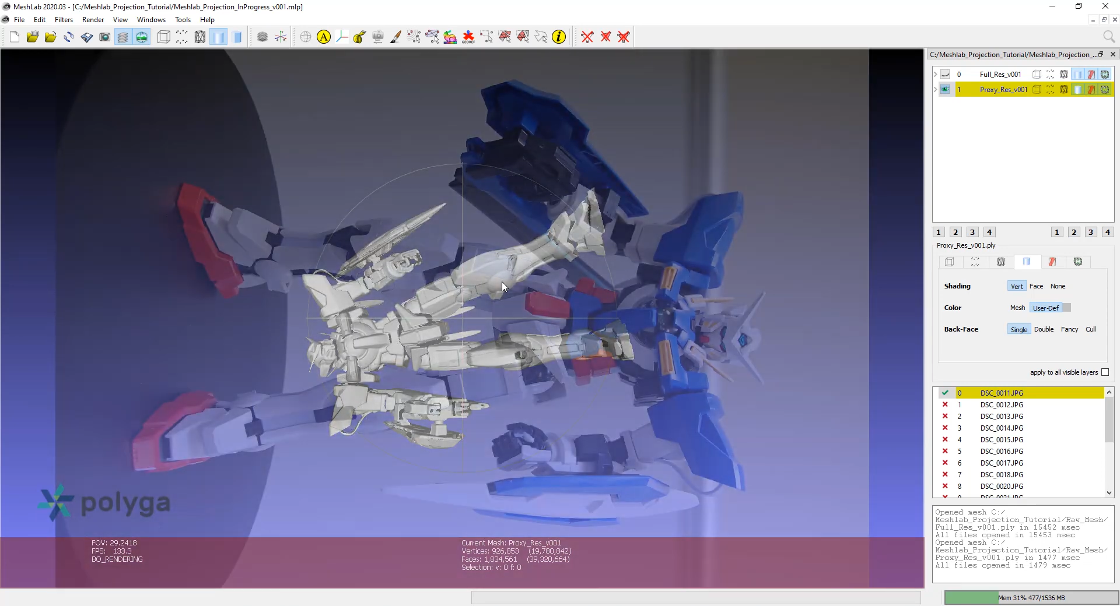Image resolution: width=1120 pixels, height=606 pixels.
Task: Open the File menu
Action: tap(19, 20)
